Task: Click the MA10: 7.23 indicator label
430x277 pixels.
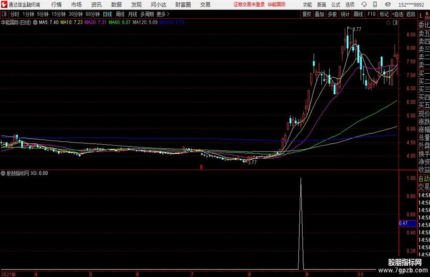Action: [x=71, y=22]
